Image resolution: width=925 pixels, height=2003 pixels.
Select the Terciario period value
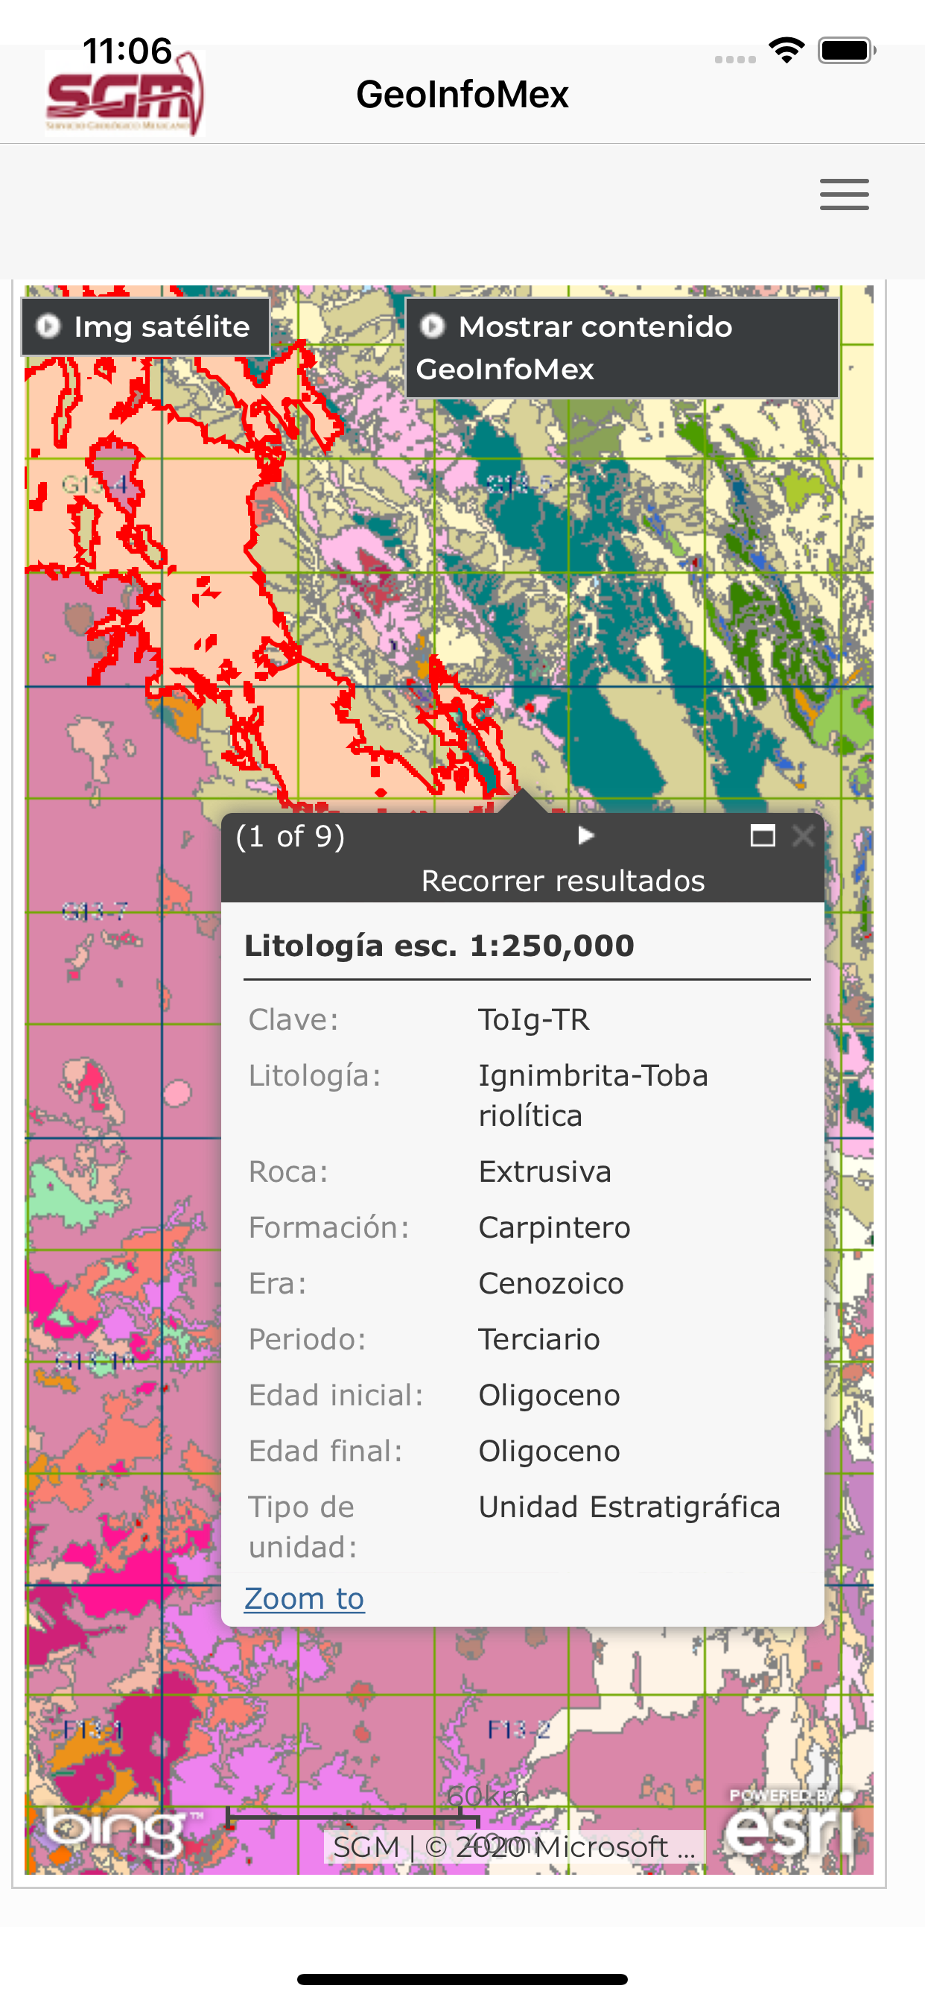tap(538, 1339)
